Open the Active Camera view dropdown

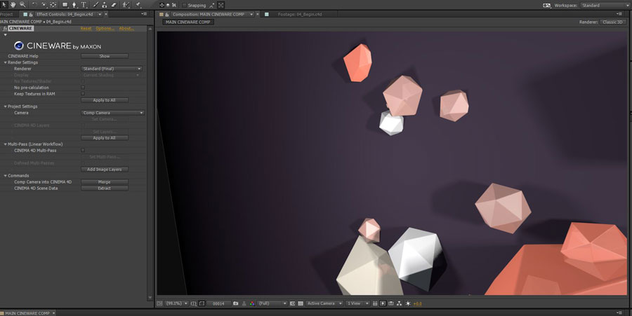point(324,303)
